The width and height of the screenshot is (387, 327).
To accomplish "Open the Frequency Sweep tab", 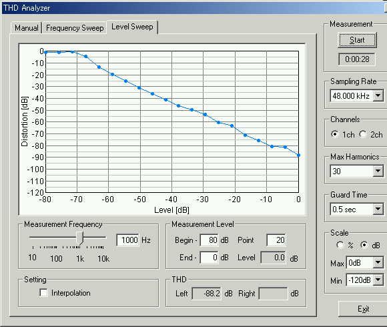I will (75, 27).
